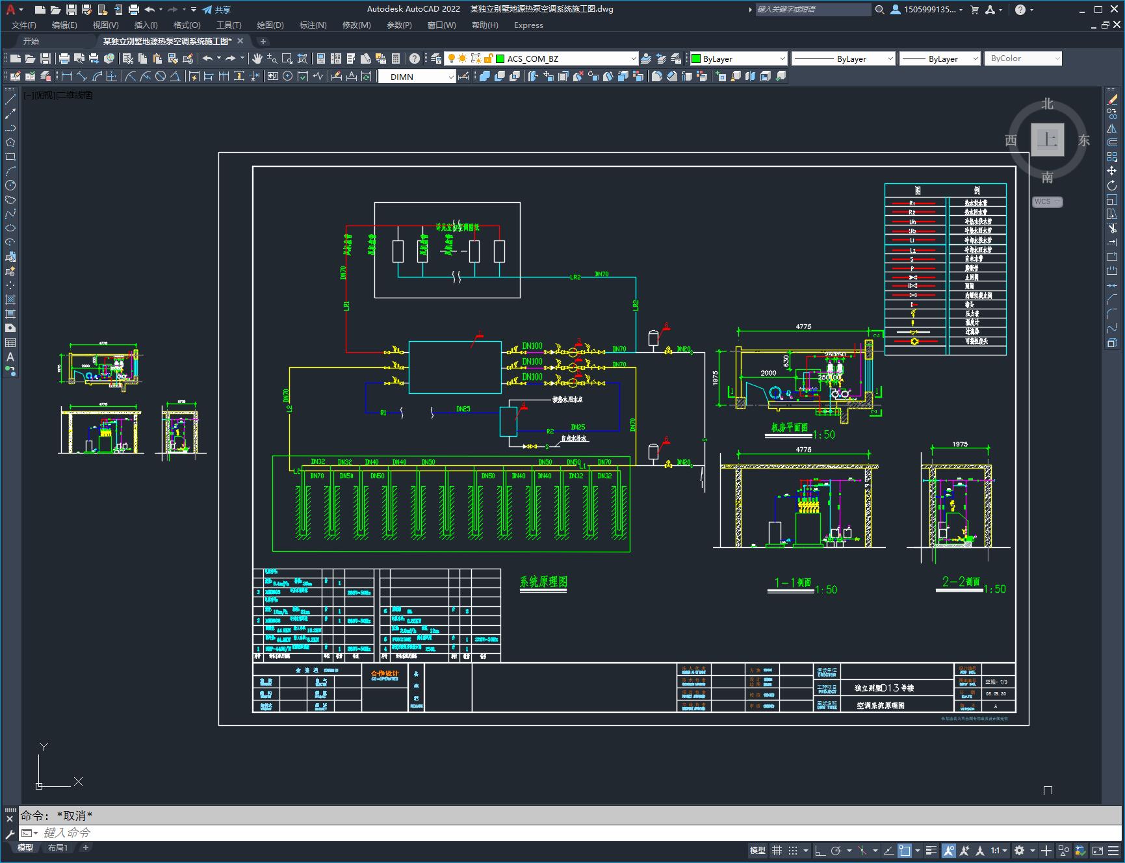Select the Line draw tool
This screenshot has height=863, width=1125.
point(10,99)
